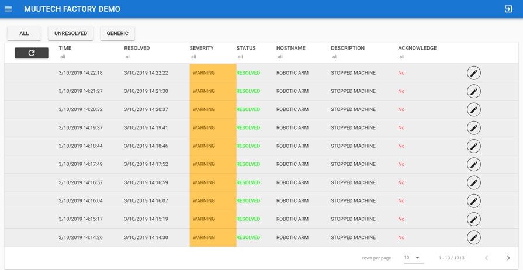Select the GENERIC filter button
The height and width of the screenshot is (270, 523).
(117, 33)
